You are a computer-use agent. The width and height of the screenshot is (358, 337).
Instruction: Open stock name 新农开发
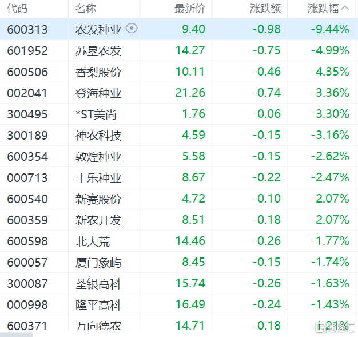pyautogui.click(x=98, y=220)
